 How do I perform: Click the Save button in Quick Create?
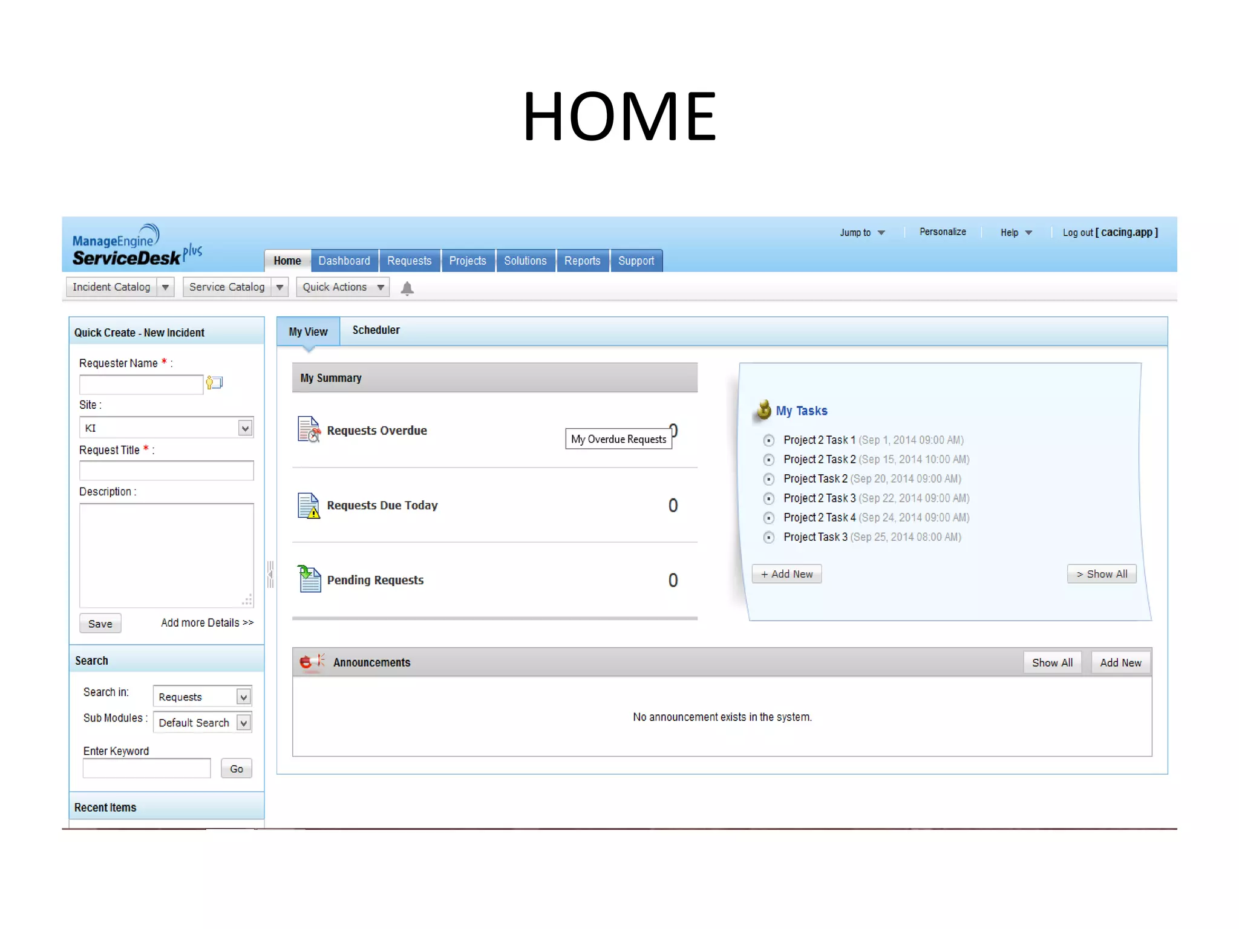point(100,624)
